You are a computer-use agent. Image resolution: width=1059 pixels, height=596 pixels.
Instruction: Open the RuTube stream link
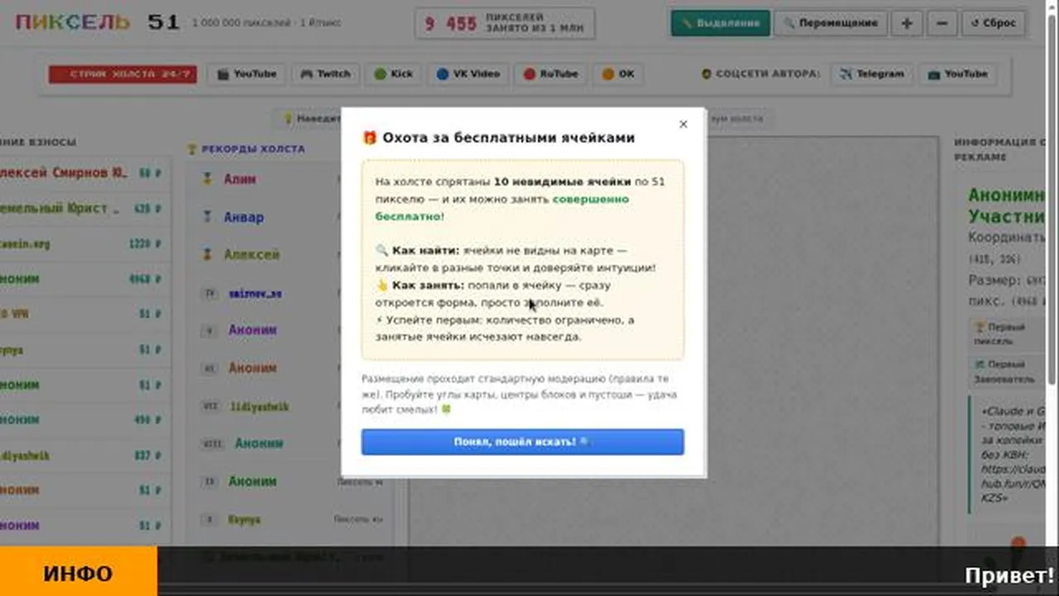tap(551, 74)
